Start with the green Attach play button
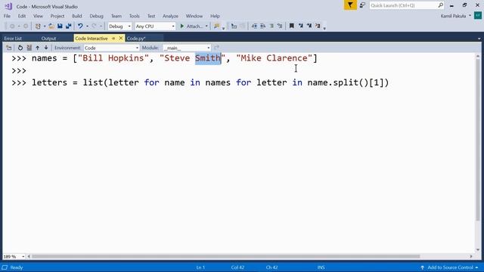Image resolution: width=484 pixels, height=272 pixels. pos(191,26)
